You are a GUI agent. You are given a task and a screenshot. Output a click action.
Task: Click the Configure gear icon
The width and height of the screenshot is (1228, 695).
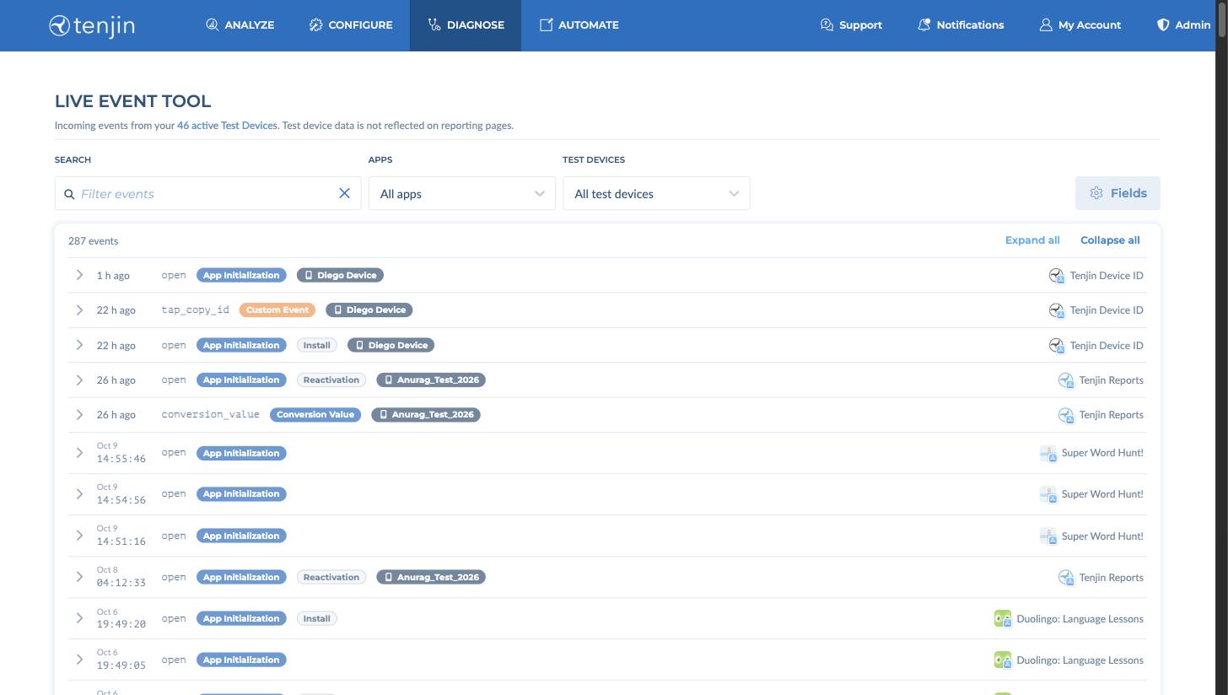[x=315, y=25]
